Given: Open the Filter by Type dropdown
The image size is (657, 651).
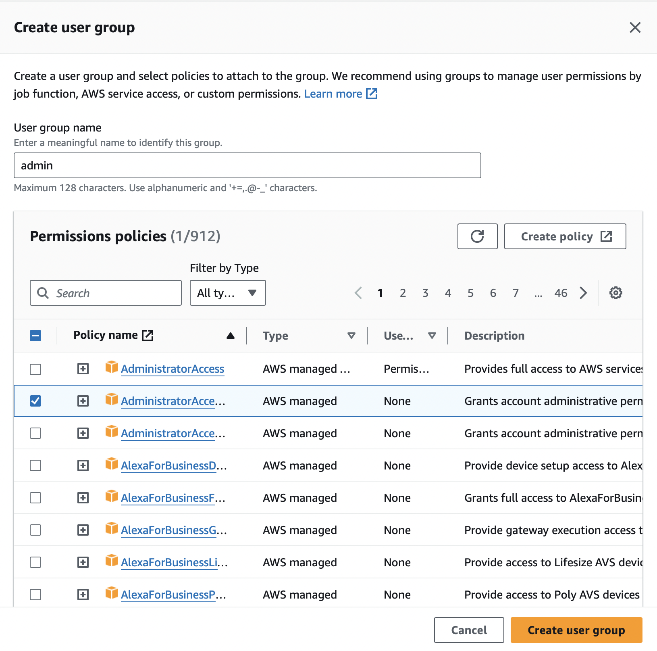Looking at the screenshot, I should point(227,293).
